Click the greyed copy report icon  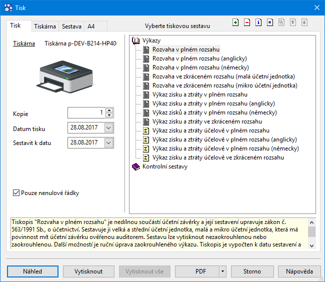coord(281,22)
